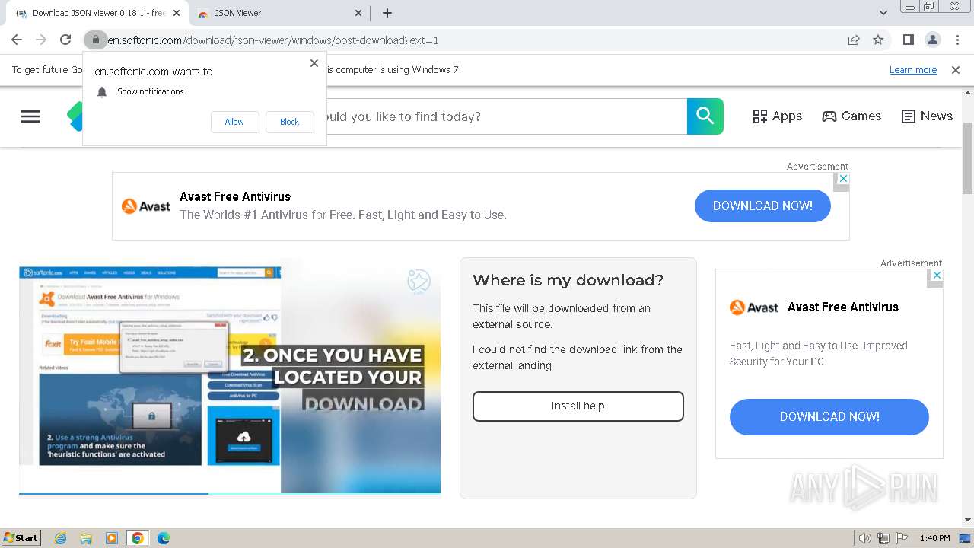The image size is (974, 548).
Task: Click the padlock site info icon
Action: coord(95,40)
